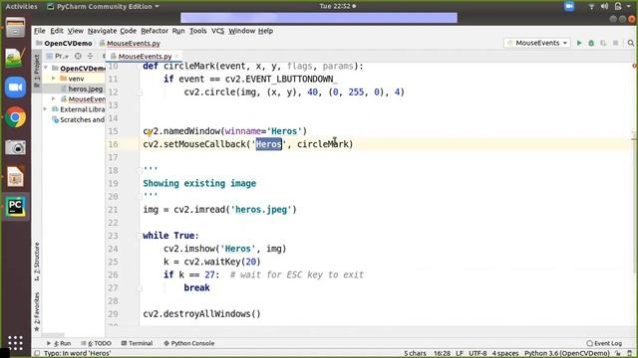Click the Run with Coverage icon

(603, 43)
